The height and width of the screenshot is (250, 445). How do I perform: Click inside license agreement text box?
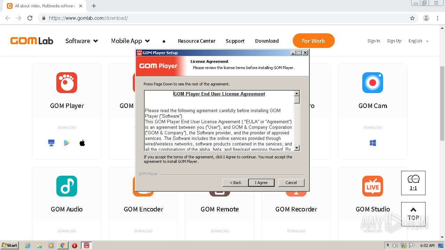click(x=219, y=120)
